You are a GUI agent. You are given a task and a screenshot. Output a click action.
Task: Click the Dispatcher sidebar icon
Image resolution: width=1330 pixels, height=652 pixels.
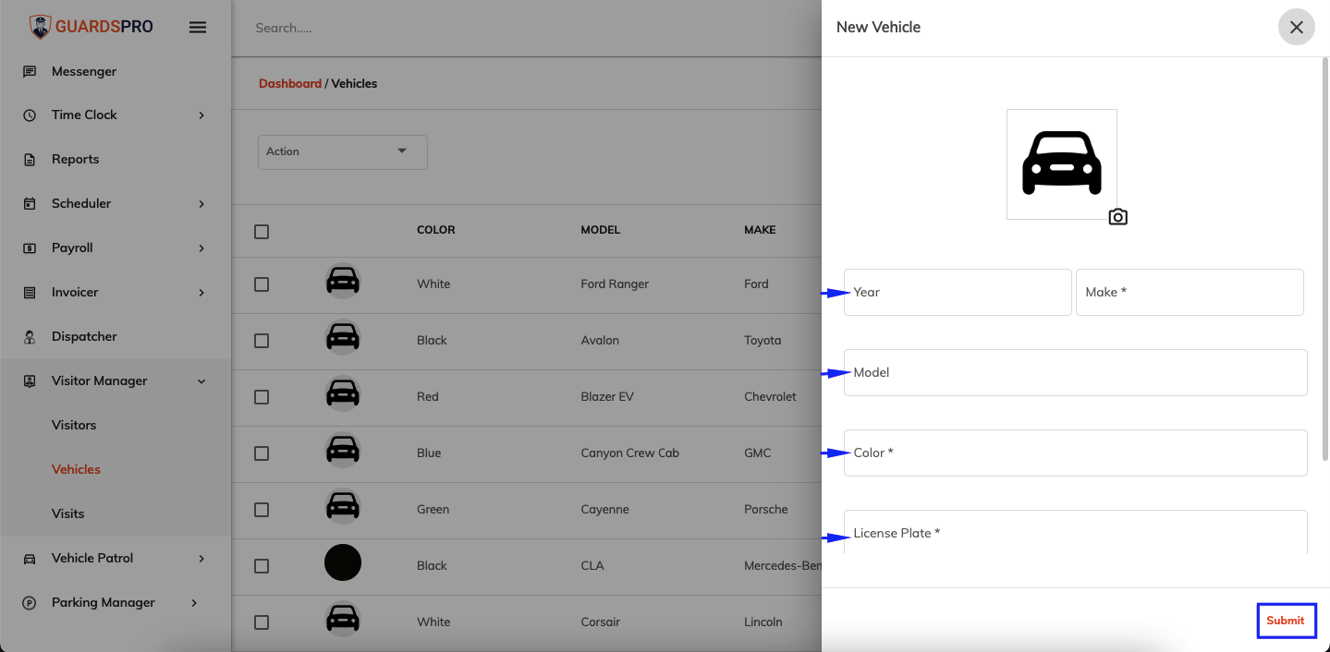click(30, 336)
